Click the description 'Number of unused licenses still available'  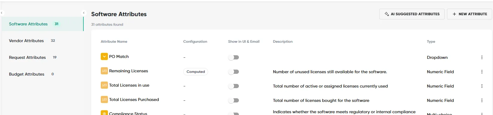coord(330,72)
